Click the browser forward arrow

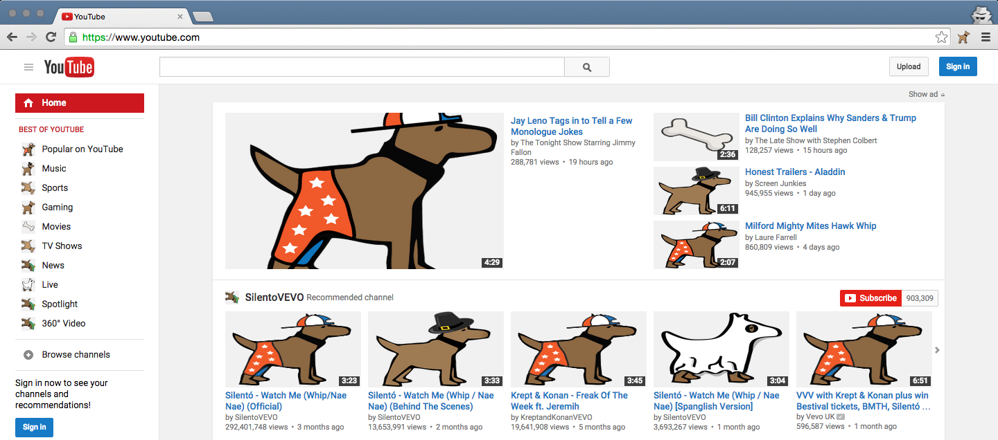31,37
